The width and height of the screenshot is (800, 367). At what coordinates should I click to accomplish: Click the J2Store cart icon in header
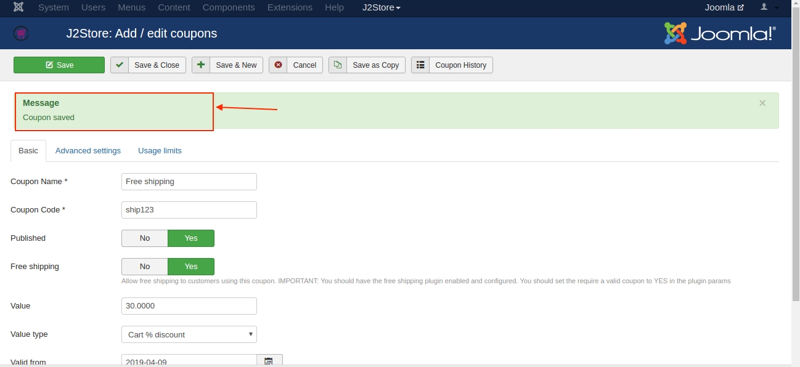click(x=21, y=33)
